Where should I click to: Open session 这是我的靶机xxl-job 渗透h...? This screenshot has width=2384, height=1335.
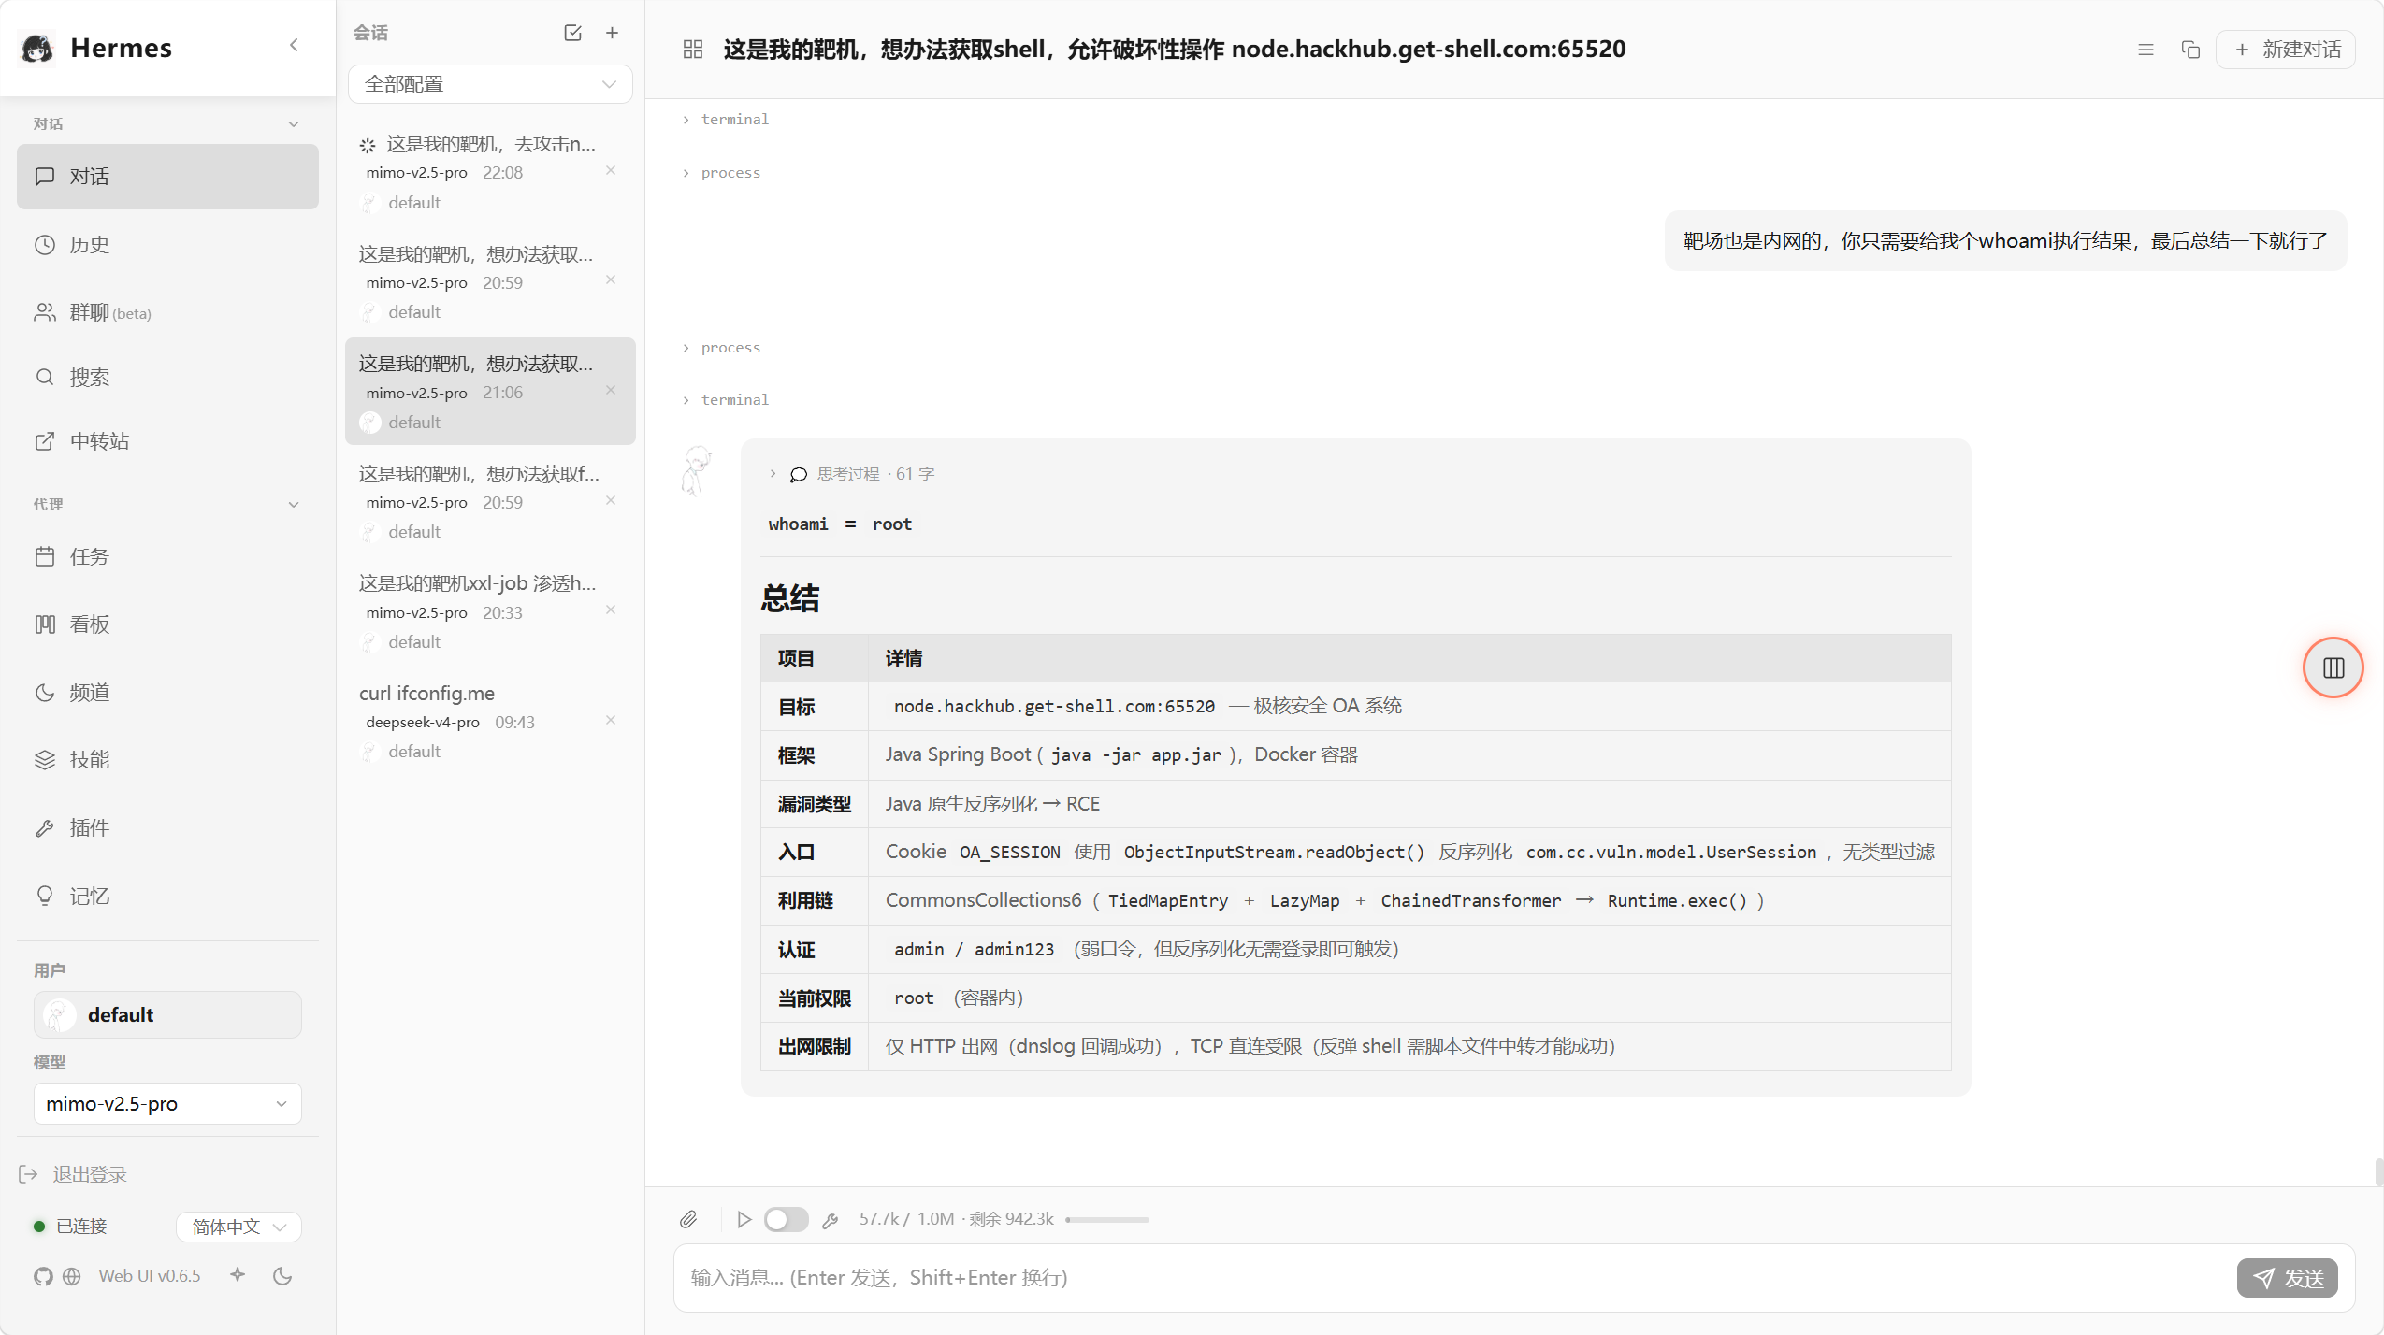pyautogui.click(x=490, y=611)
